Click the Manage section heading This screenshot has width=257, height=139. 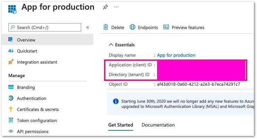[17, 76]
